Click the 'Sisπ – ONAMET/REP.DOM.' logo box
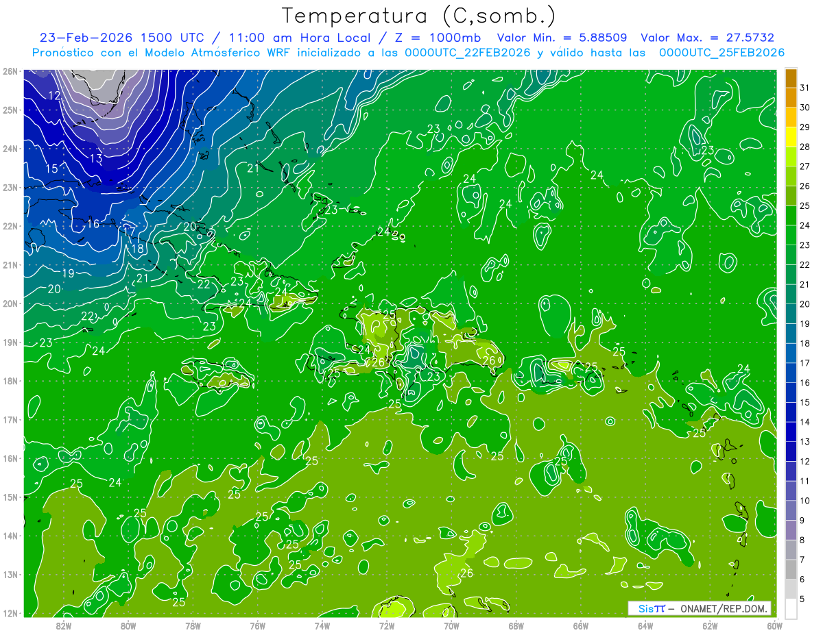The width and height of the screenshot is (823, 635). pos(700,608)
